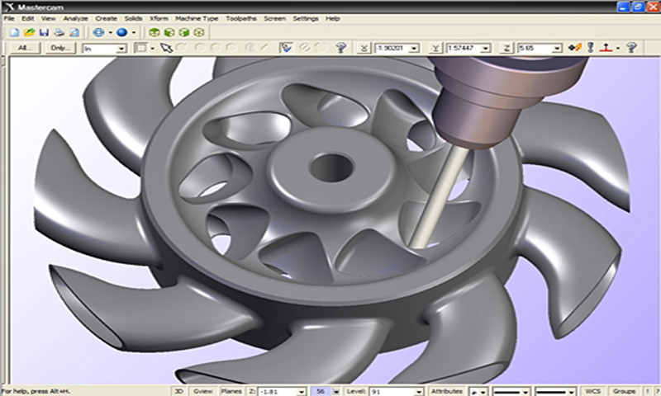The image size is (661, 396).
Task: Open the Y coordinate value dropdown
Action: coord(486,49)
